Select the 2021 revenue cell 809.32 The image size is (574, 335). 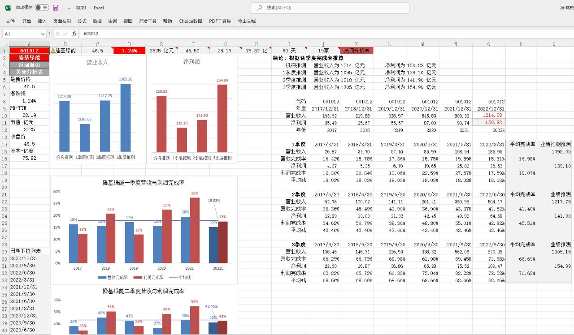pos(456,116)
